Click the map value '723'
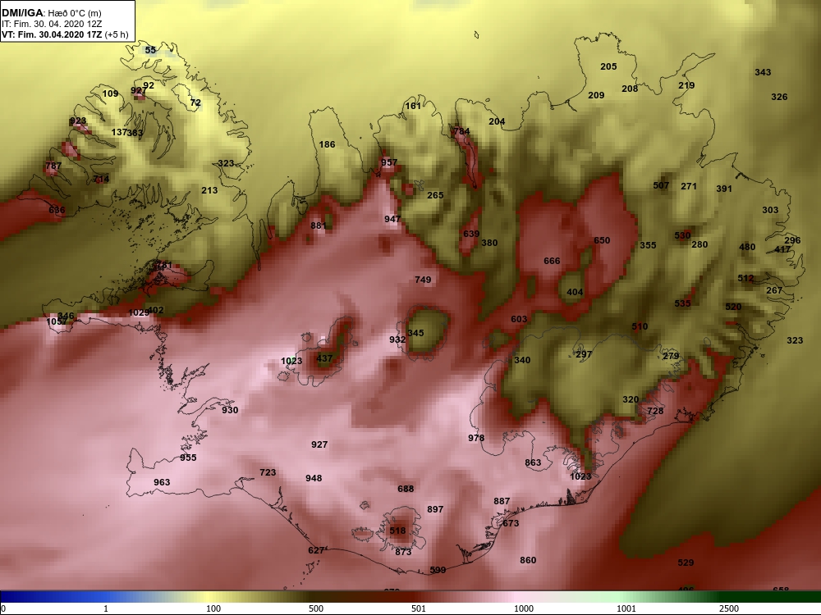 coord(268,472)
